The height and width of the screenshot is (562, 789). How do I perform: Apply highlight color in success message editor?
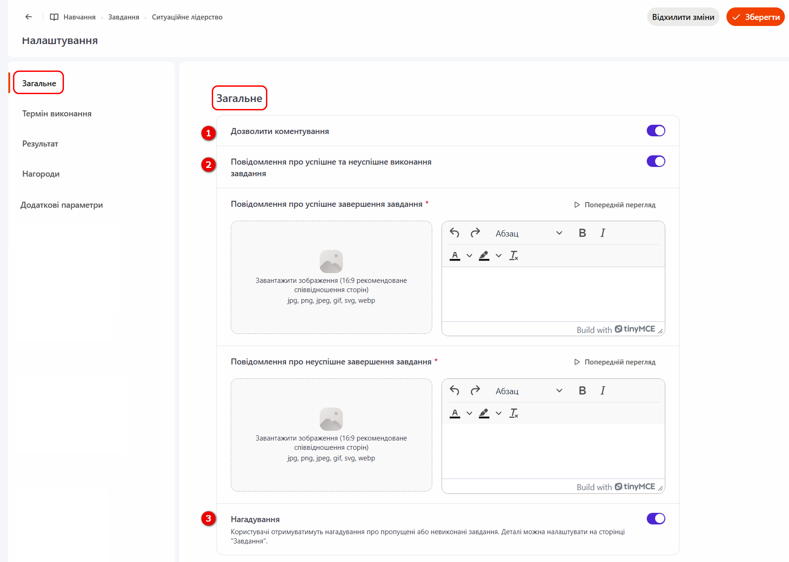click(x=484, y=255)
